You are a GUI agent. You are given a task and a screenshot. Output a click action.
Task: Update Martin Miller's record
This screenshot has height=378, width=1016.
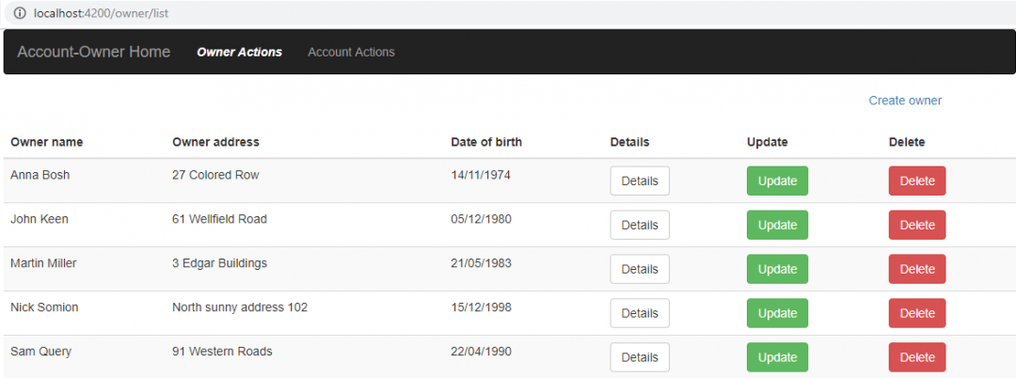coord(778,269)
